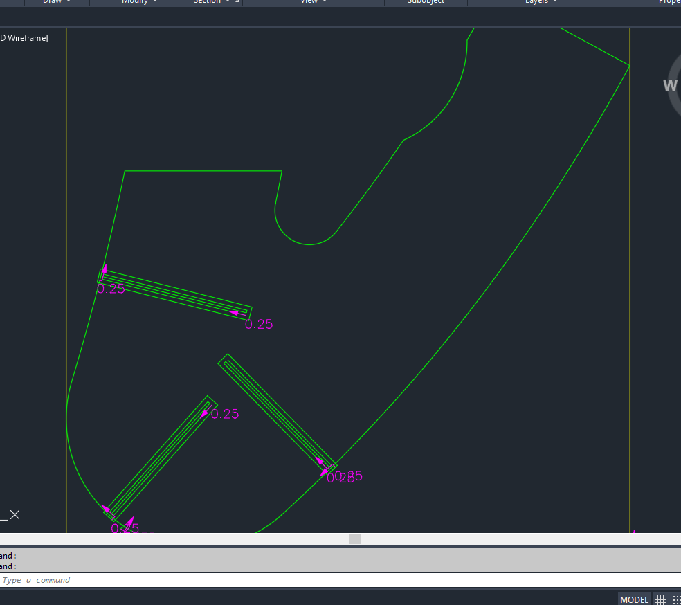Select the Subobject ribbon panel title
This screenshot has width=681, height=605.
pos(426,2)
